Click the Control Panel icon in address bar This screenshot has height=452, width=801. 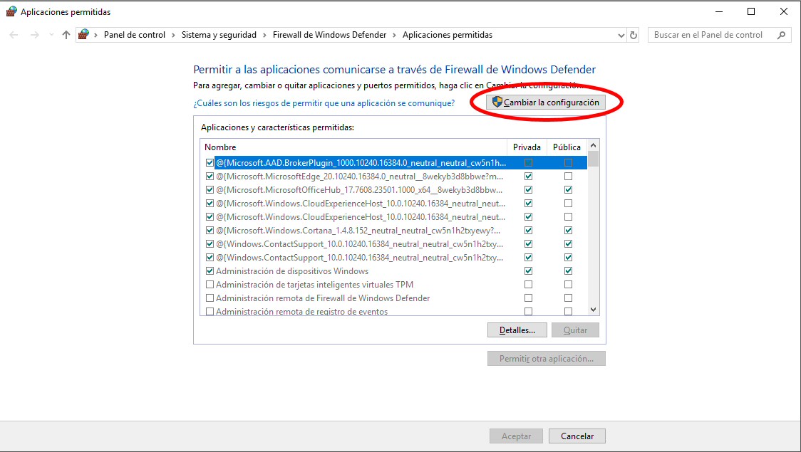point(84,35)
